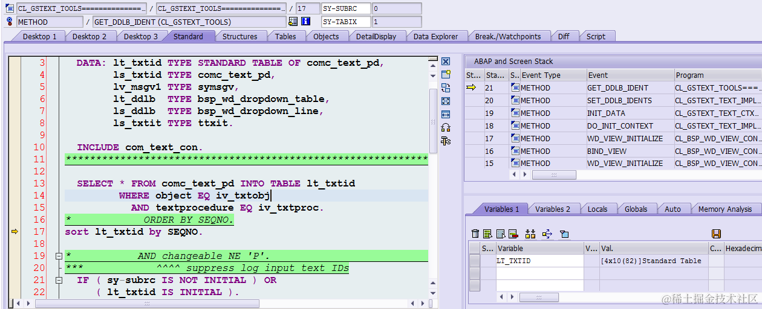Click line 17 breakpoint margin in editor

(15, 232)
